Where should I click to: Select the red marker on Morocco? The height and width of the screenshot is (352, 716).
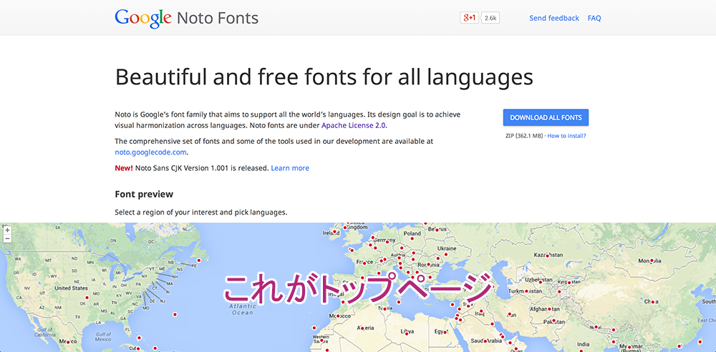pos(337,316)
